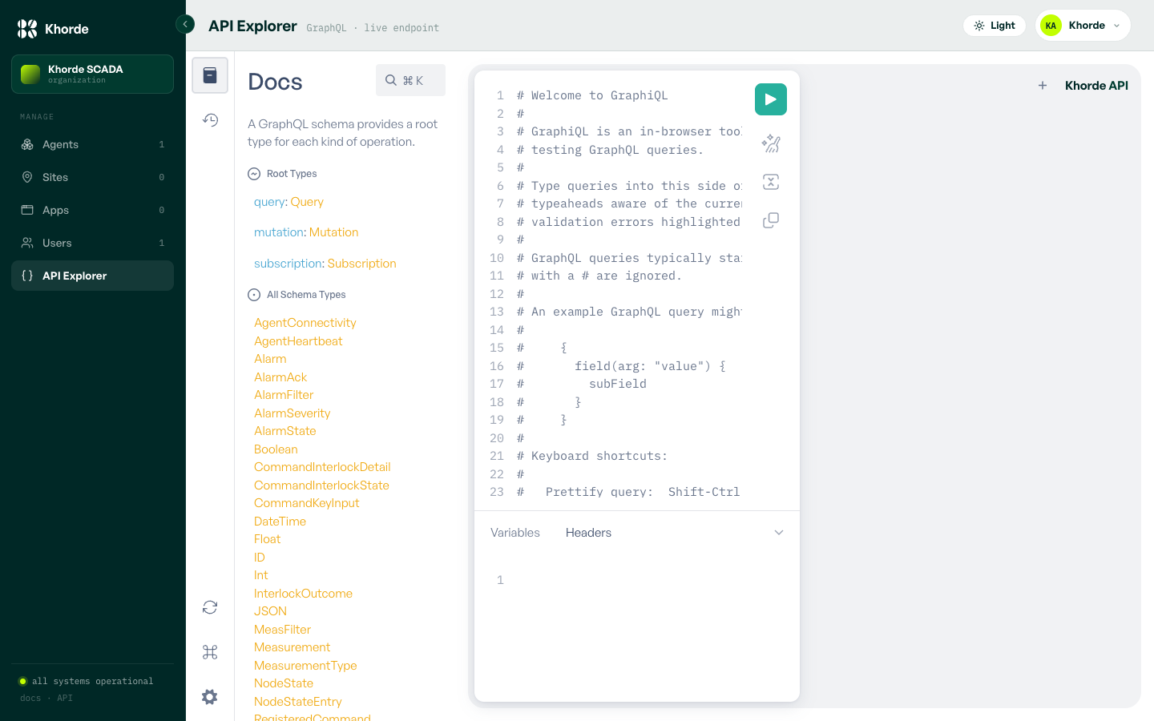Click the docs search field
Viewport: 1154px width, 721px height.
[x=410, y=80]
